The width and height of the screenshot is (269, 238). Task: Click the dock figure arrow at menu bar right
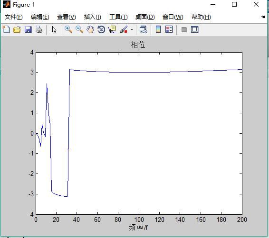(263, 17)
